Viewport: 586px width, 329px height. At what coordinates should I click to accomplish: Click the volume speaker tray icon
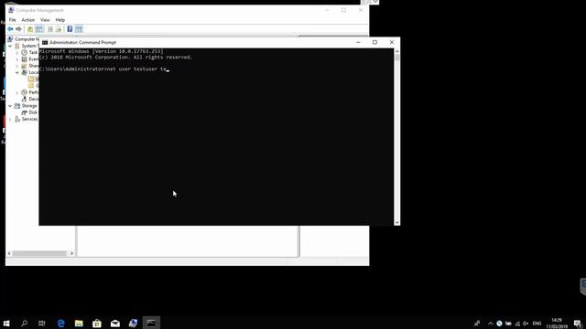coord(526,324)
